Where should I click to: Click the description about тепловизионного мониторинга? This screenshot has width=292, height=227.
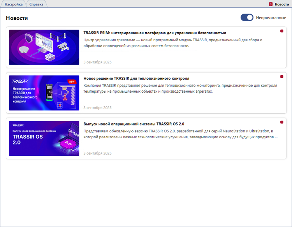click(180, 88)
